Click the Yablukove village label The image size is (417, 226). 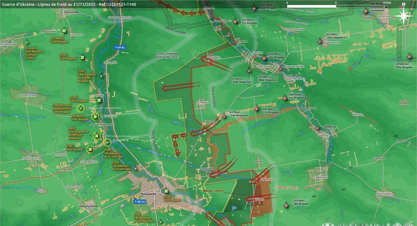[x=210, y=122]
